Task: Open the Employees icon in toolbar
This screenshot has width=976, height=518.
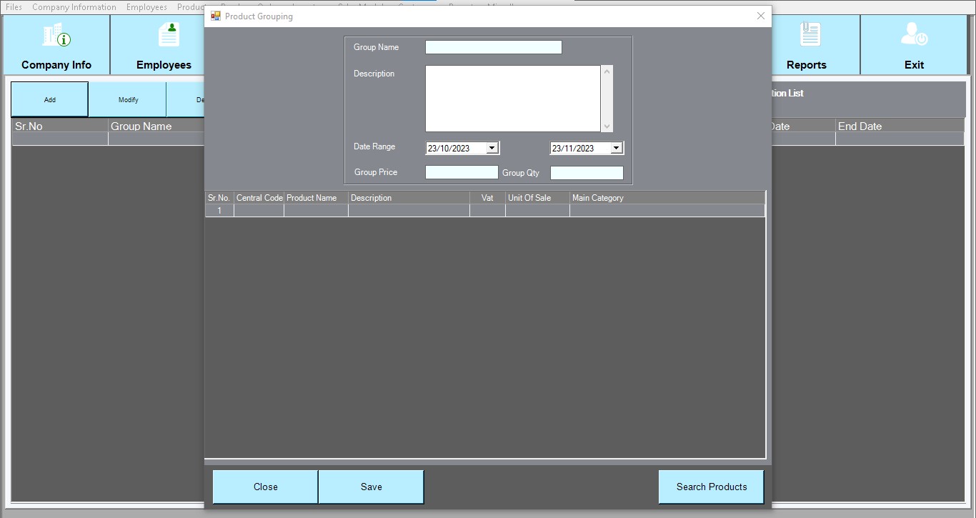Action: [169, 35]
